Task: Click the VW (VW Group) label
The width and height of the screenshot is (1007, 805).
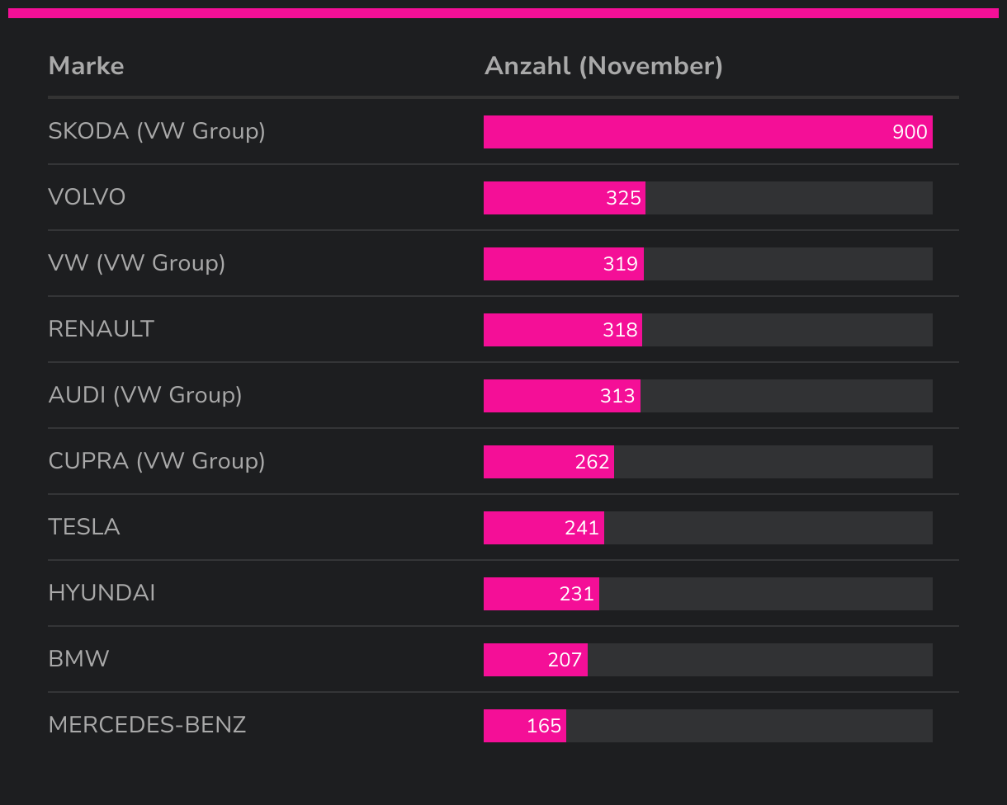Action: tap(137, 263)
